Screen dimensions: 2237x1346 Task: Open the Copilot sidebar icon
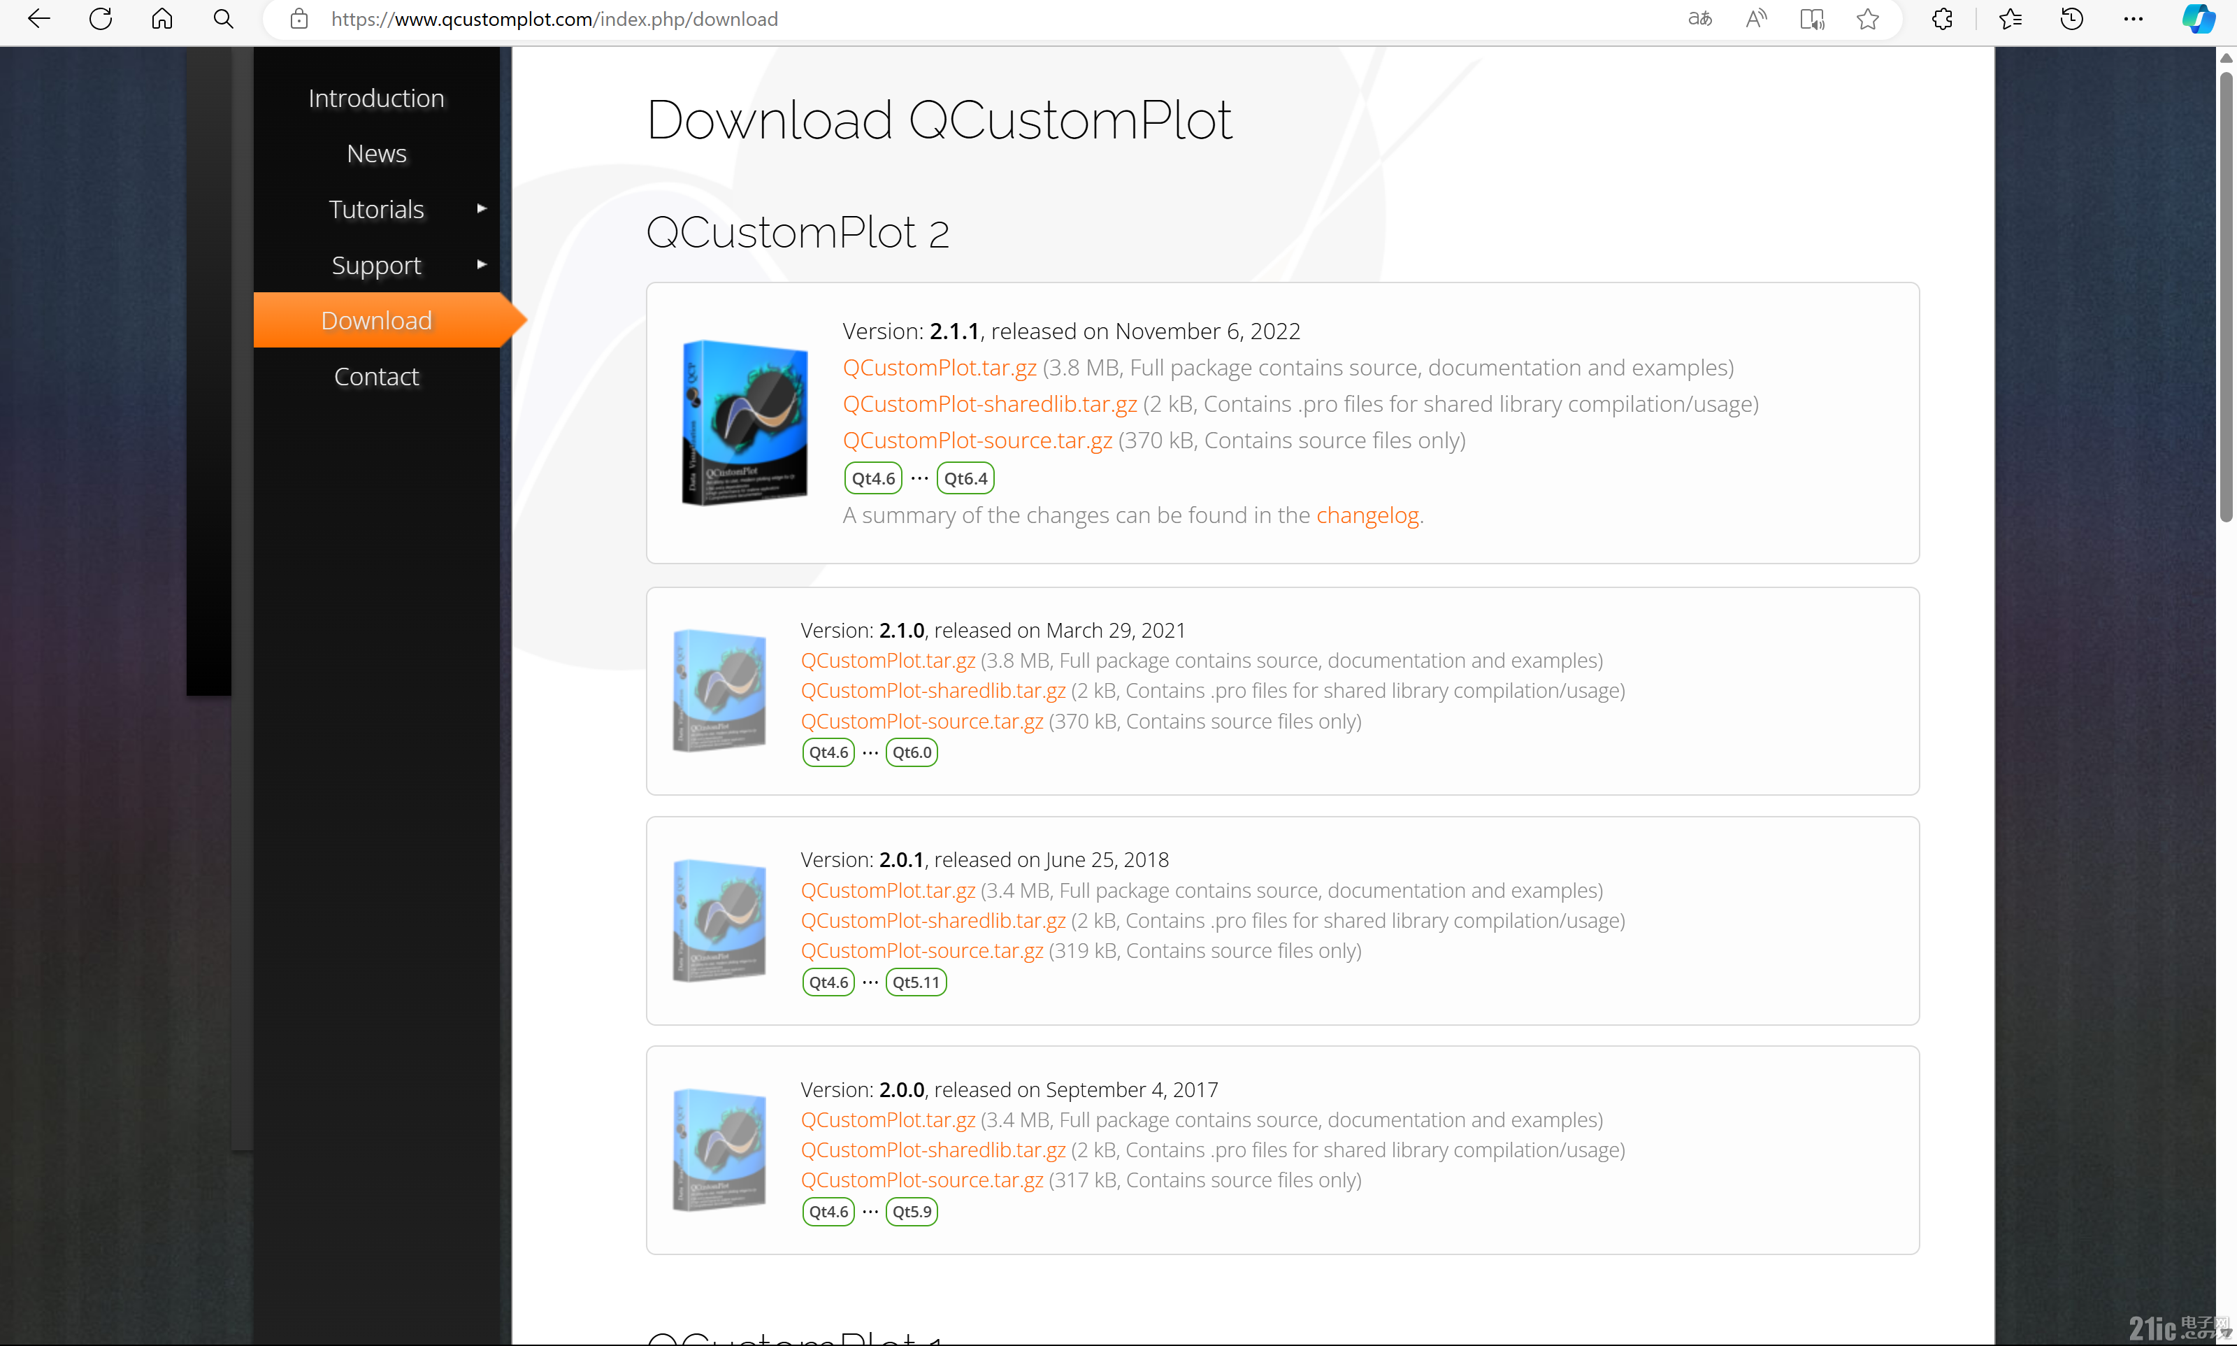pos(2198,19)
